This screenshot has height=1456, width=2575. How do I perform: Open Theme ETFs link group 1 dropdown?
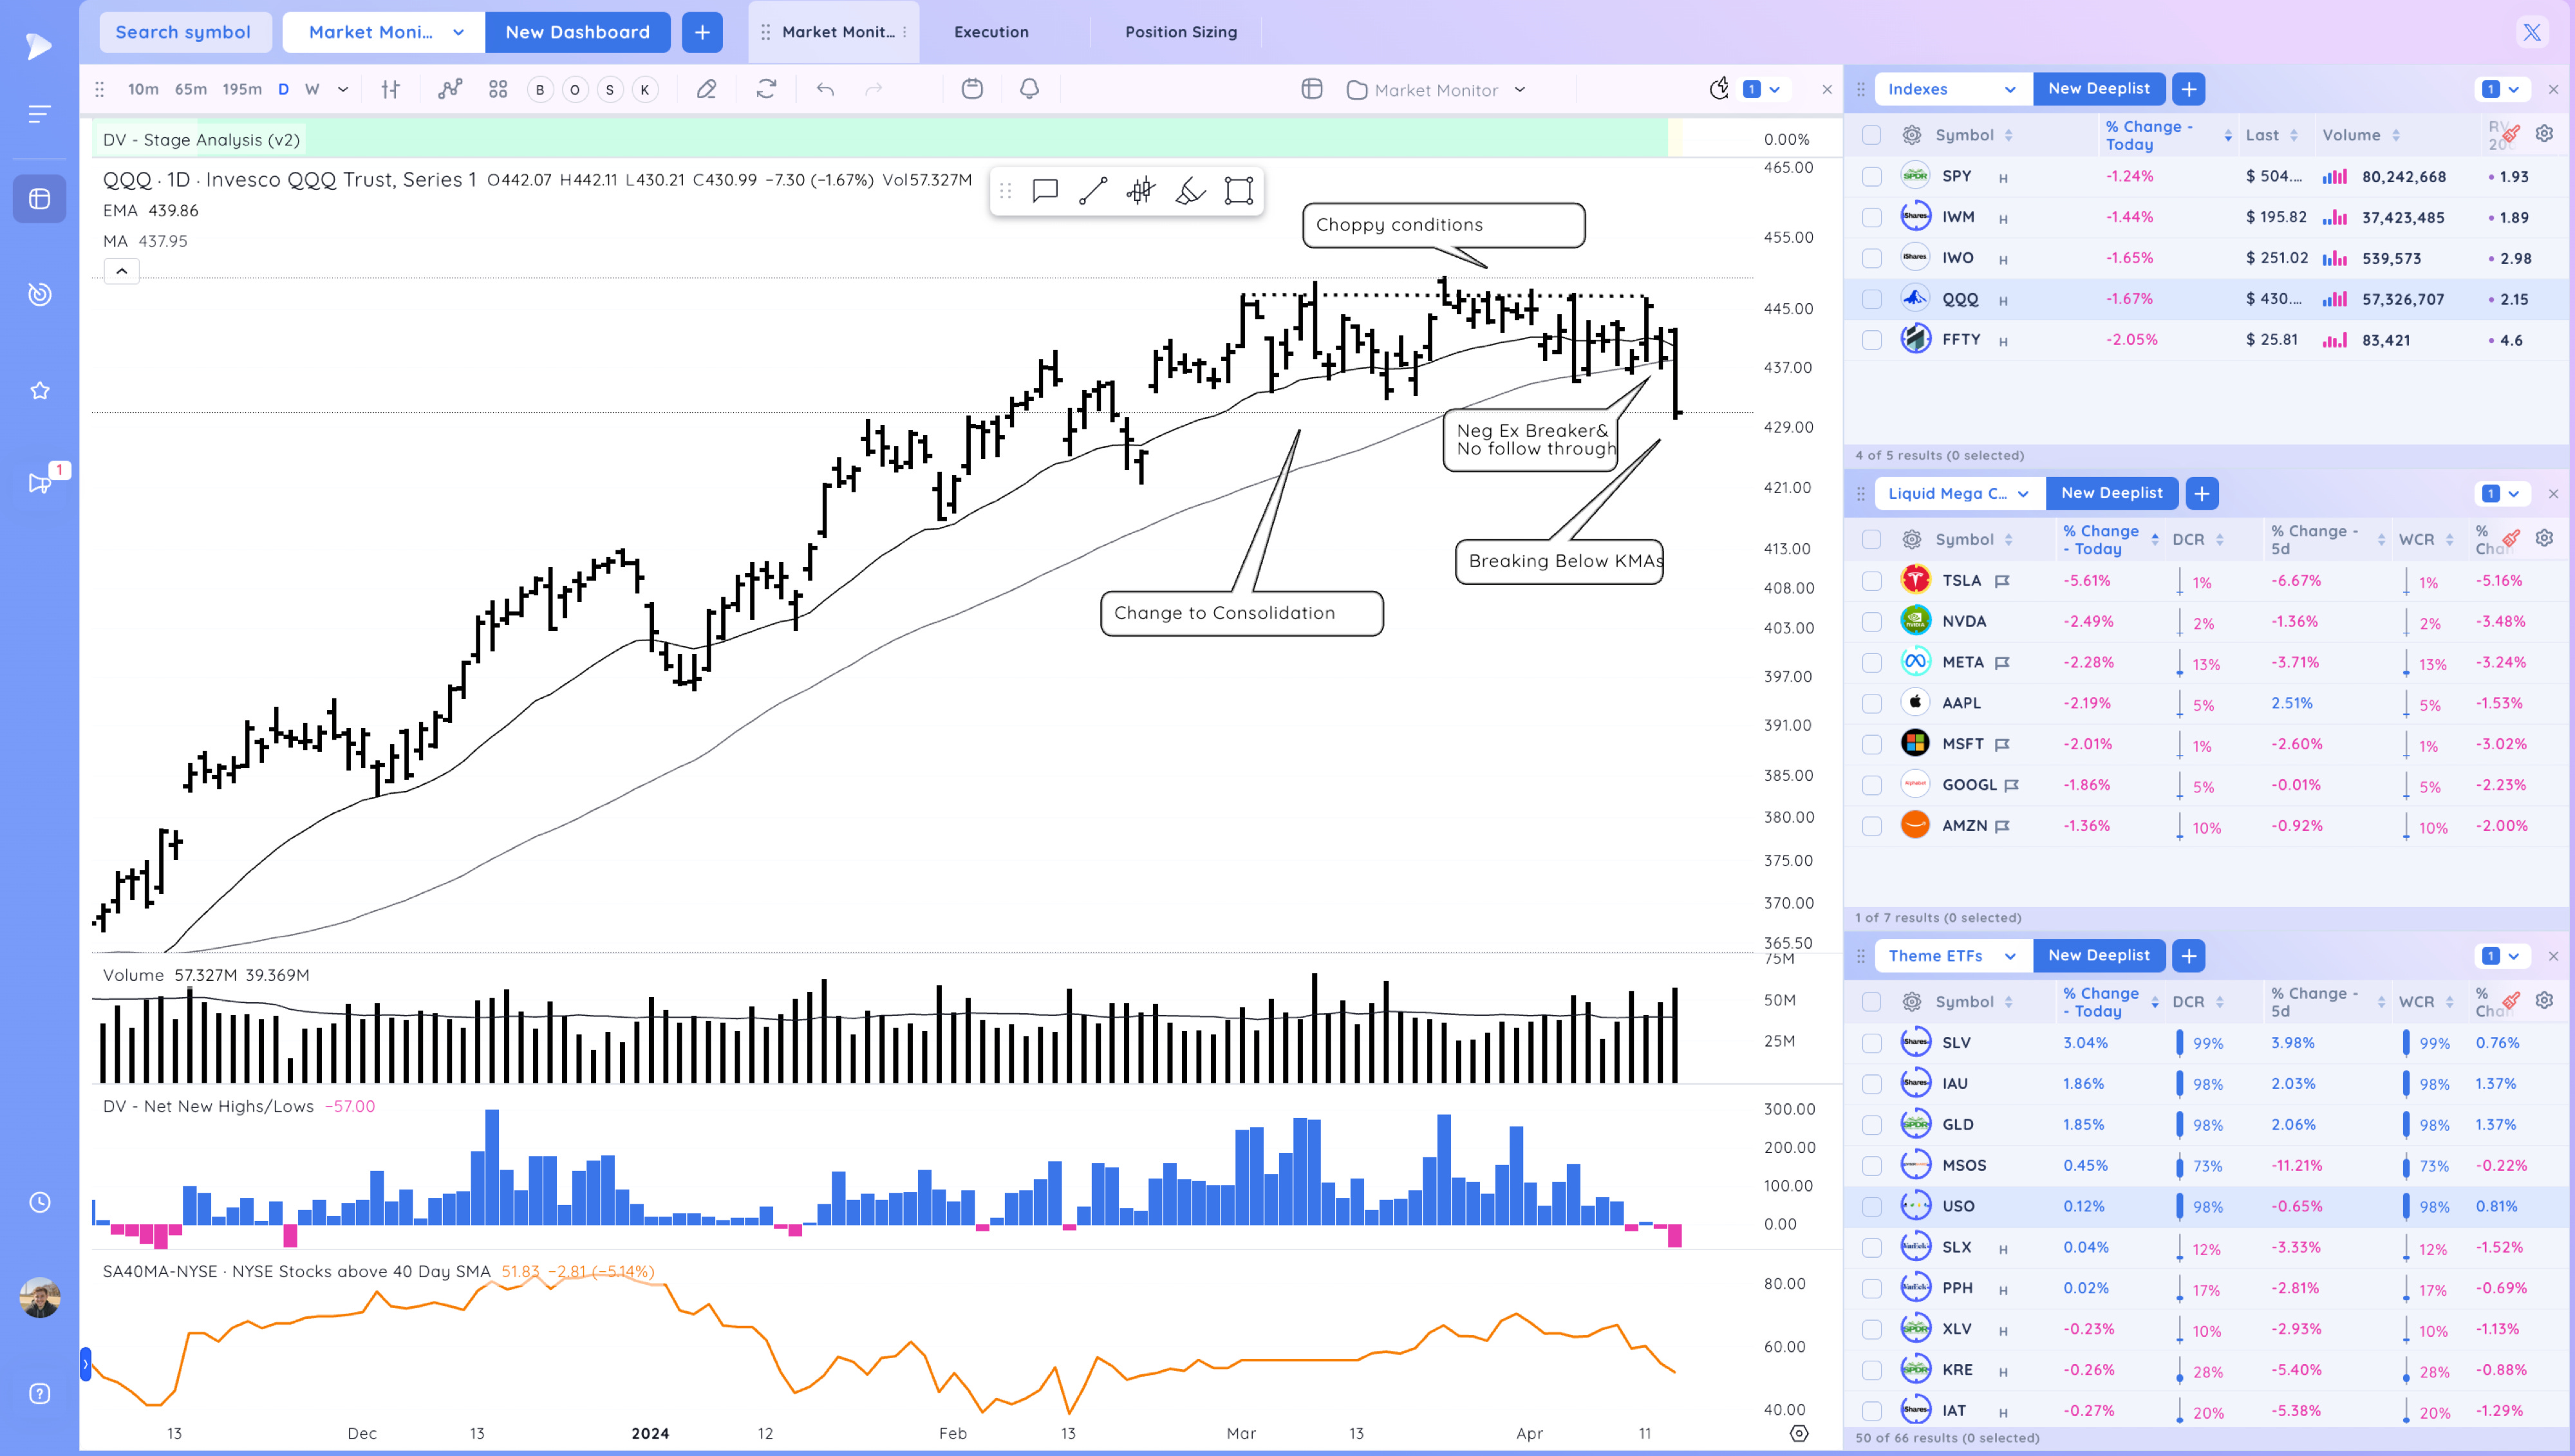2502,956
